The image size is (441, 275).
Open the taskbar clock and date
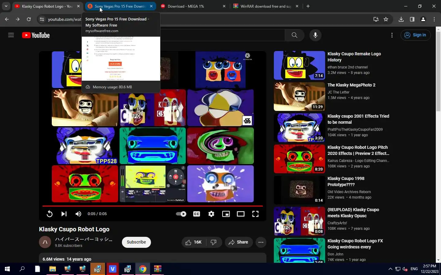pos(429,269)
